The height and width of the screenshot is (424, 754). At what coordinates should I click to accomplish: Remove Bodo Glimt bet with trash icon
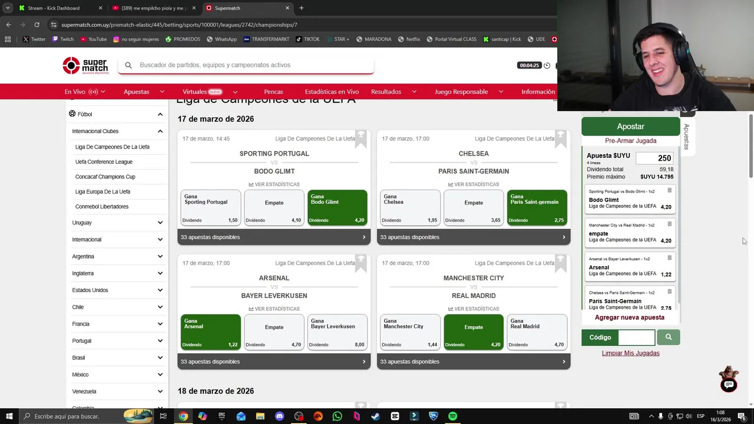tap(669, 190)
